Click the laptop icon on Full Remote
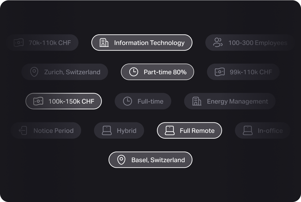301x202 pixels. coord(170,131)
